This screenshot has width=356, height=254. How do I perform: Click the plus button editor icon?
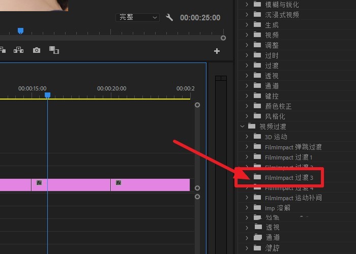point(217,51)
